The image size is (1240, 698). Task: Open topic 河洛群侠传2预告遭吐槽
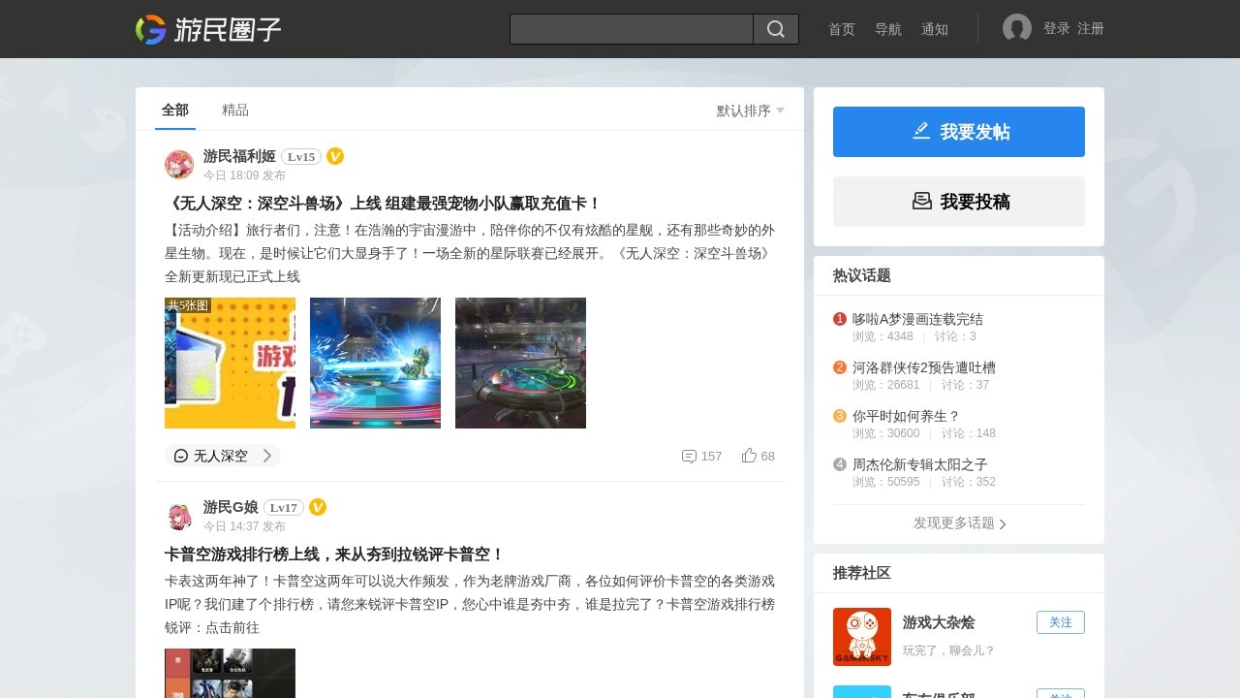[924, 367]
